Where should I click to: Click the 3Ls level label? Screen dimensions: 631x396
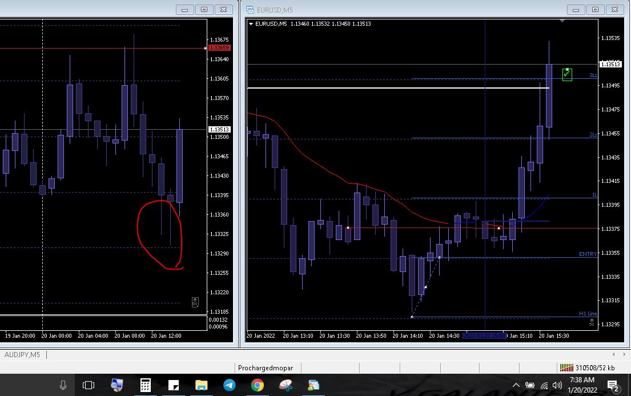pyautogui.click(x=593, y=75)
